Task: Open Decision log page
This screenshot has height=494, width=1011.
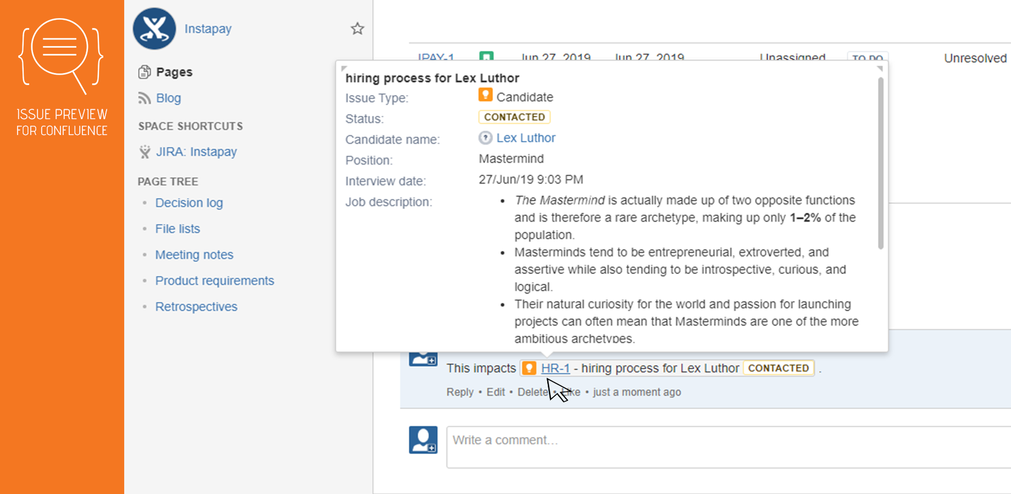Action: tap(189, 203)
